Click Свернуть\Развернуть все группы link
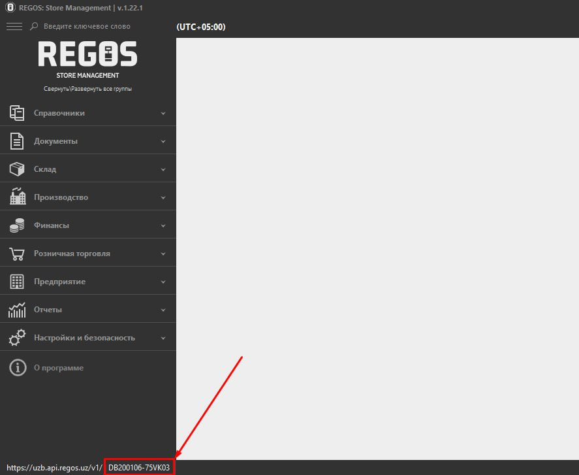The height and width of the screenshot is (475, 579). (x=88, y=89)
